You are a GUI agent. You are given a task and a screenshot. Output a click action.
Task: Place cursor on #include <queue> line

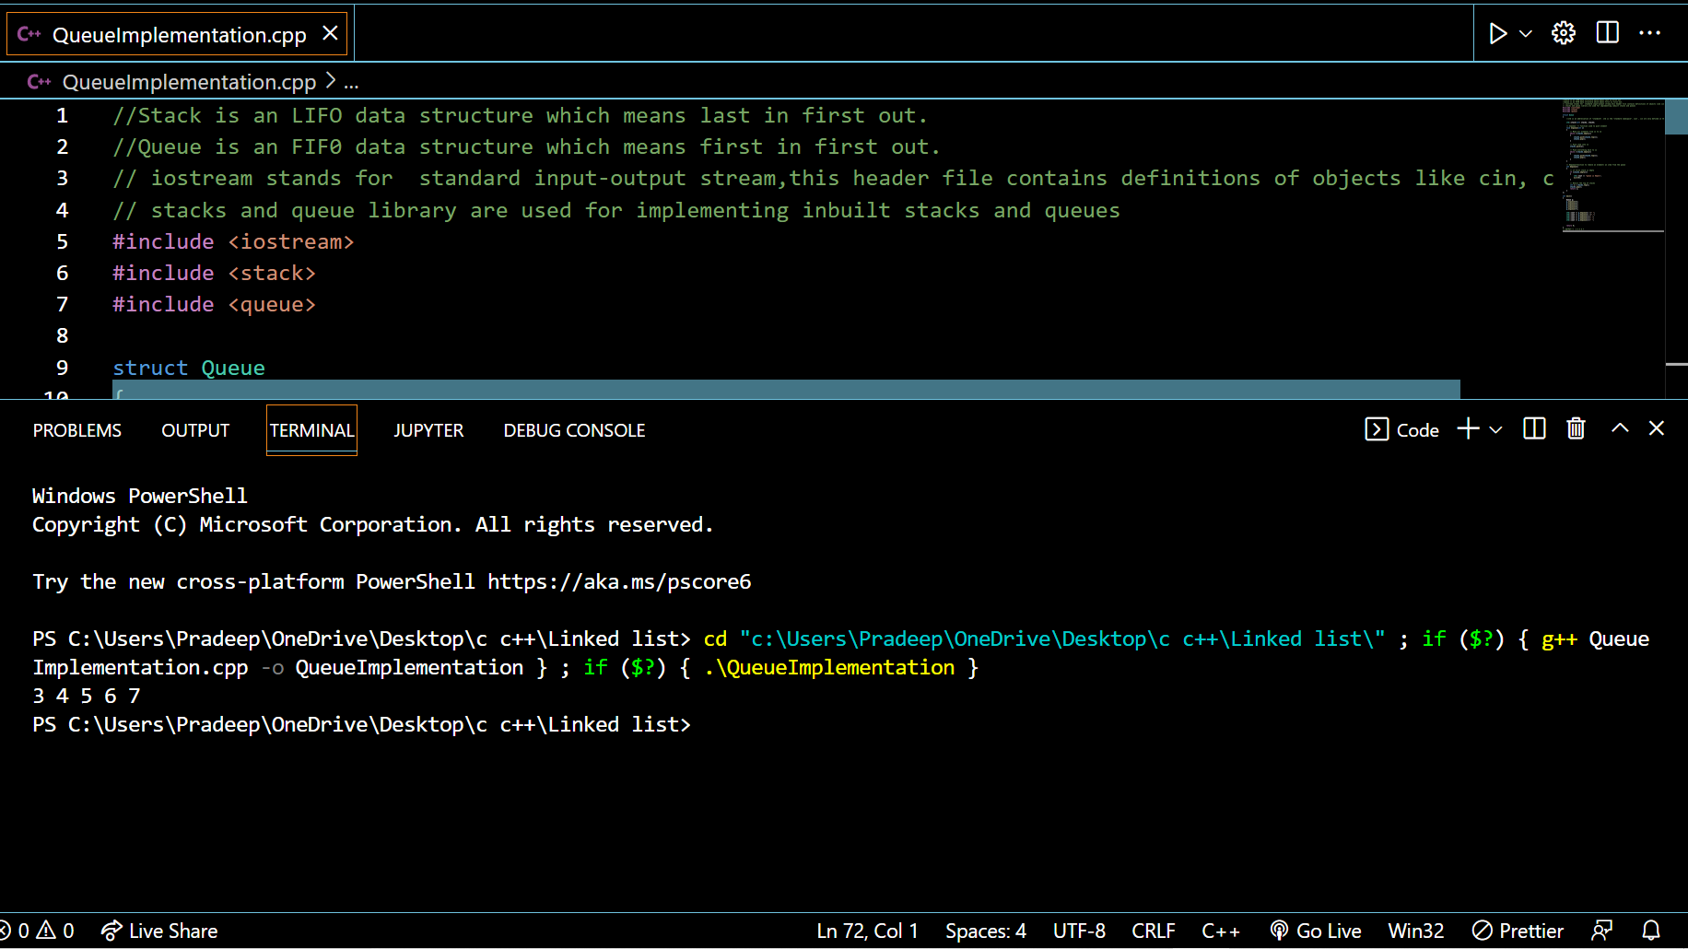pos(214,304)
